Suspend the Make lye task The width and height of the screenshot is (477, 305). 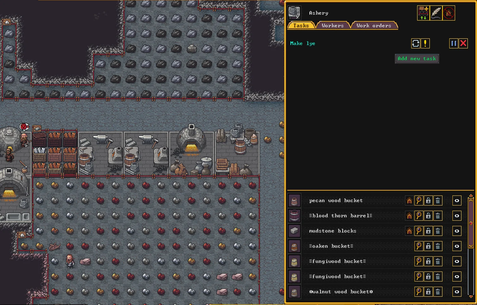[454, 43]
